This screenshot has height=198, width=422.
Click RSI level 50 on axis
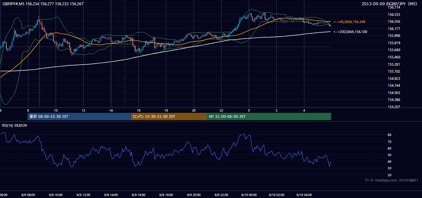(x=390, y=155)
